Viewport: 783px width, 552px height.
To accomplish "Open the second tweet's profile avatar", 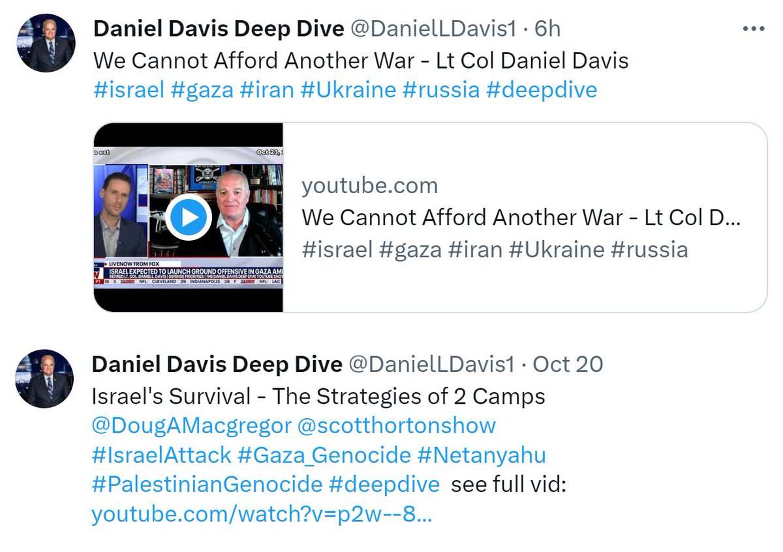I will (x=45, y=378).
